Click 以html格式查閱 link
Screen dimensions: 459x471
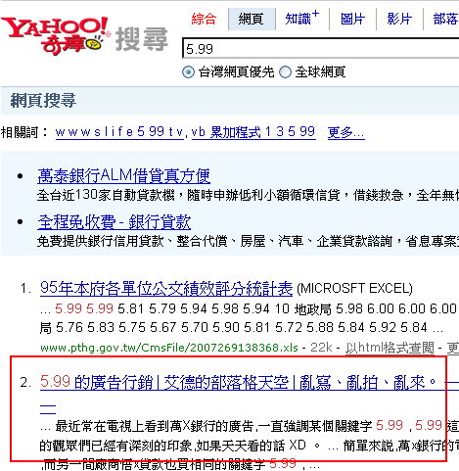coord(390,348)
